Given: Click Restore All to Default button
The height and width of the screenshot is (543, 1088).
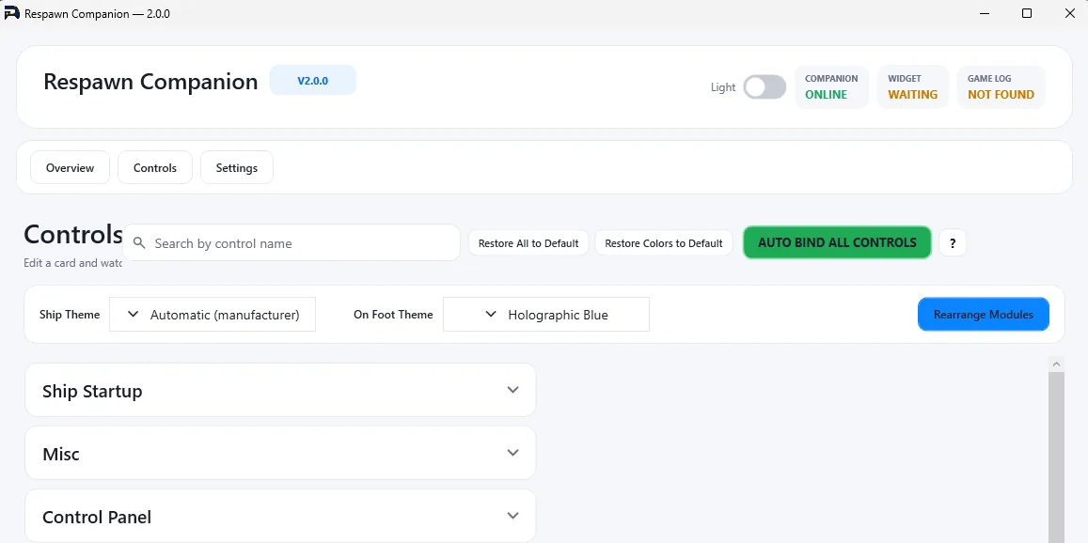Looking at the screenshot, I should coord(528,243).
